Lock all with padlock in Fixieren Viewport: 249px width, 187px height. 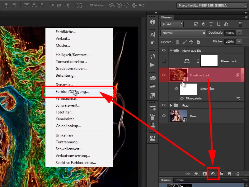198,42
